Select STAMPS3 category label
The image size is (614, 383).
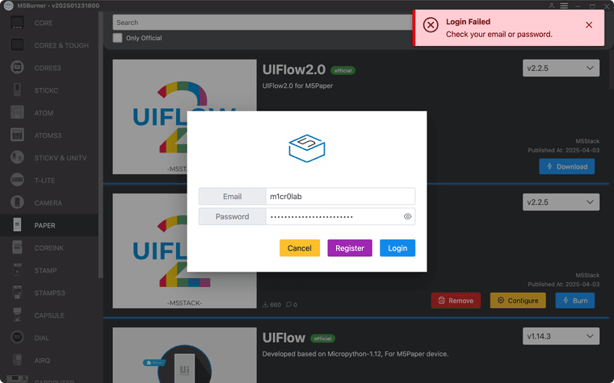point(50,293)
